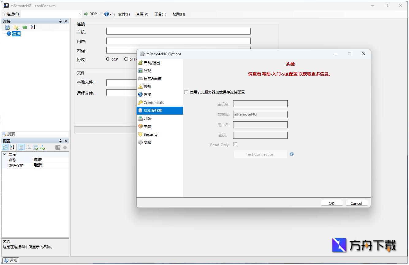Screen dimensions: 409x265
Task: Click the green View/expand folders icon
Action: (25, 27)
